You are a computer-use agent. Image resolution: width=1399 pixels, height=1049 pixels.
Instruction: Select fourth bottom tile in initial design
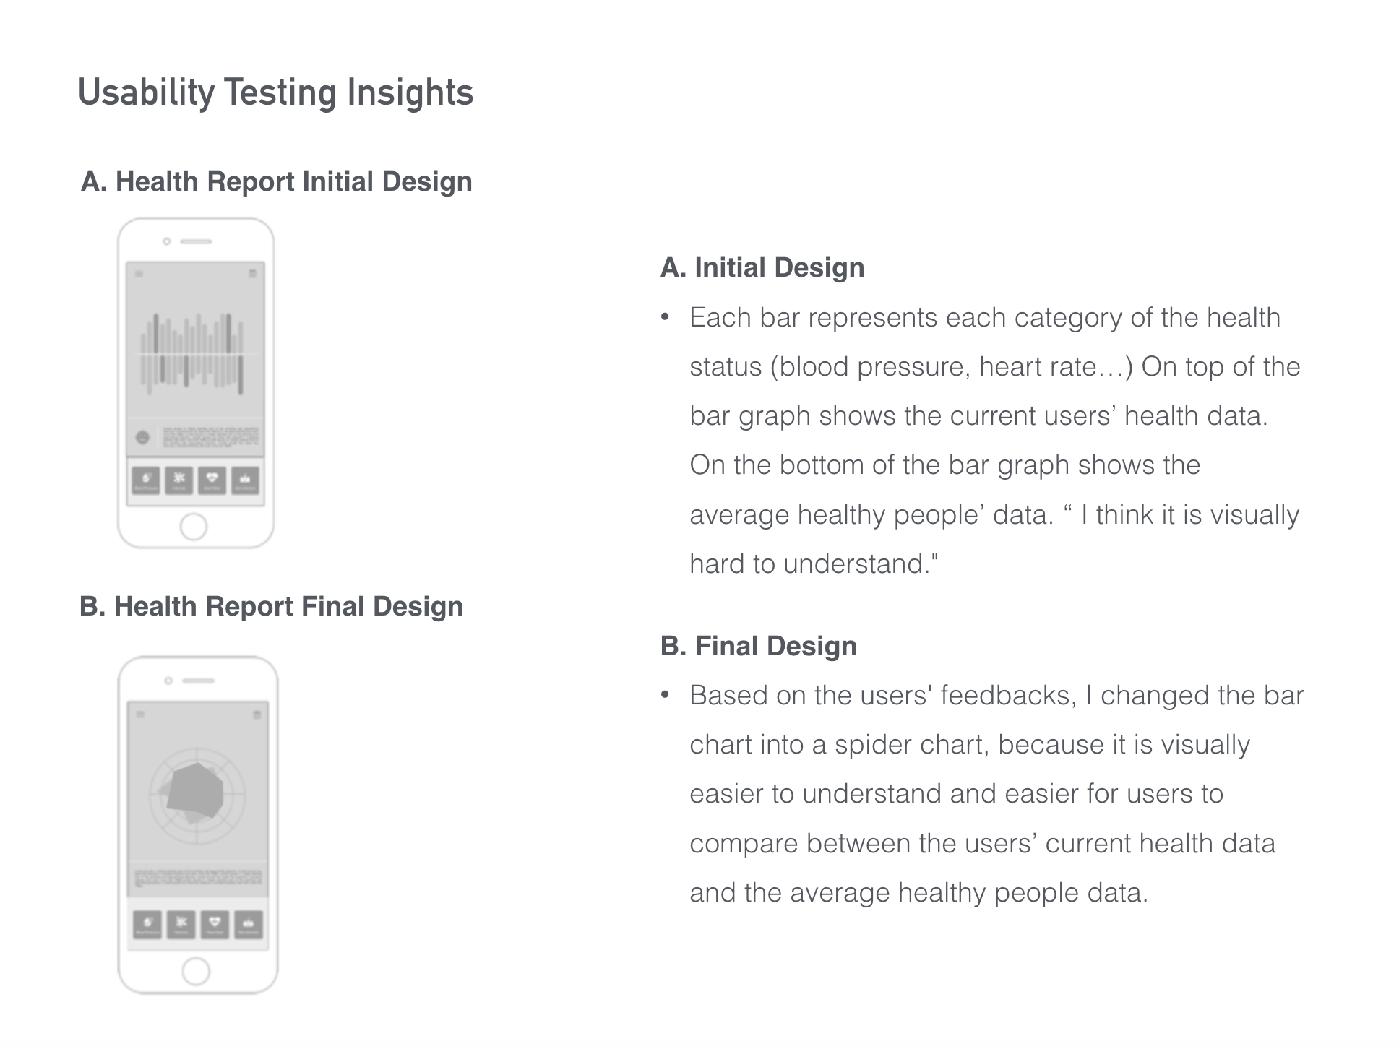(x=245, y=480)
